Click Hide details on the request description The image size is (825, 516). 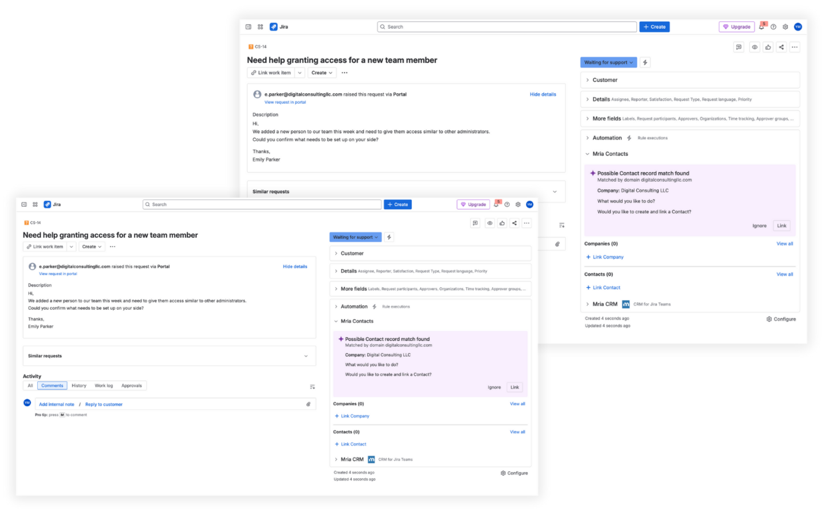coord(294,266)
